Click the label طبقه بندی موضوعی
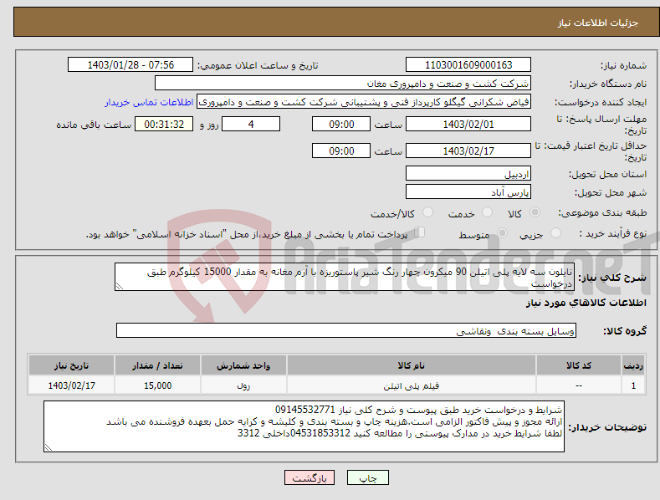 [x=602, y=213]
